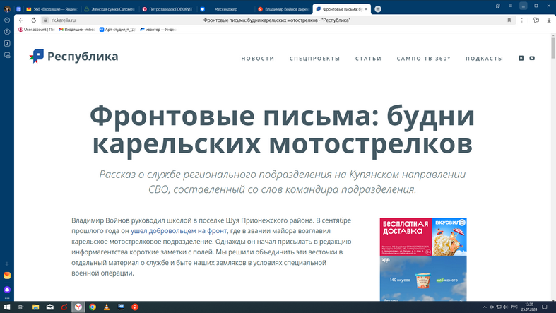Open the VK icon in site header

click(521, 58)
